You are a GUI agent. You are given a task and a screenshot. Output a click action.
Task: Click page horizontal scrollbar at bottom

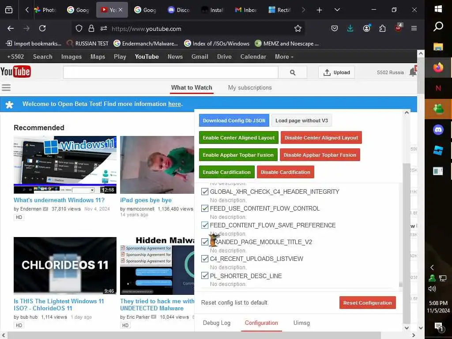(x=195, y=335)
